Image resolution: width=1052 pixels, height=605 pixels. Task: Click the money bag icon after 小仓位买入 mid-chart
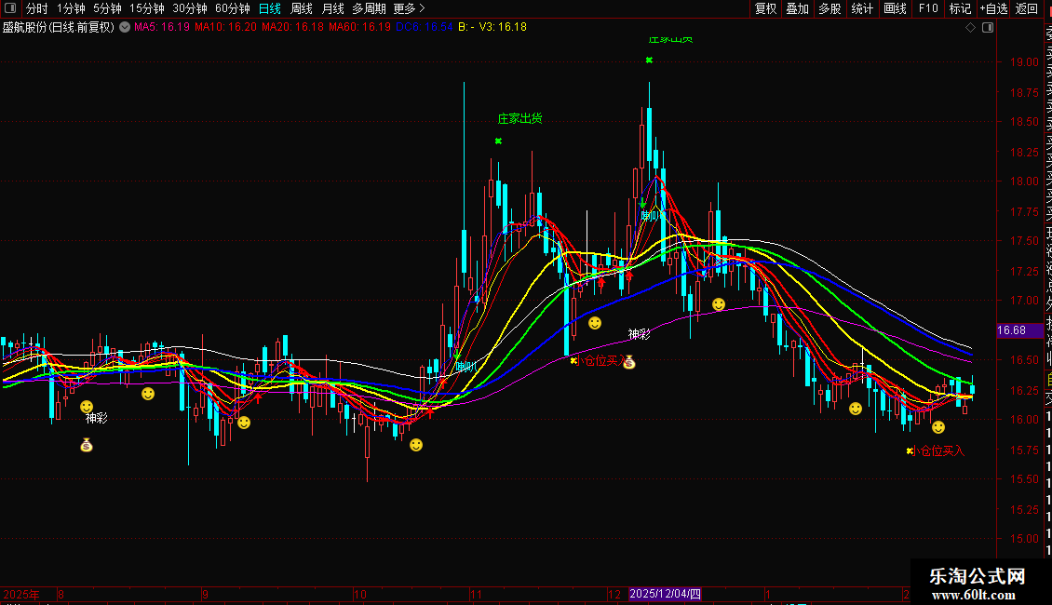[629, 362]
